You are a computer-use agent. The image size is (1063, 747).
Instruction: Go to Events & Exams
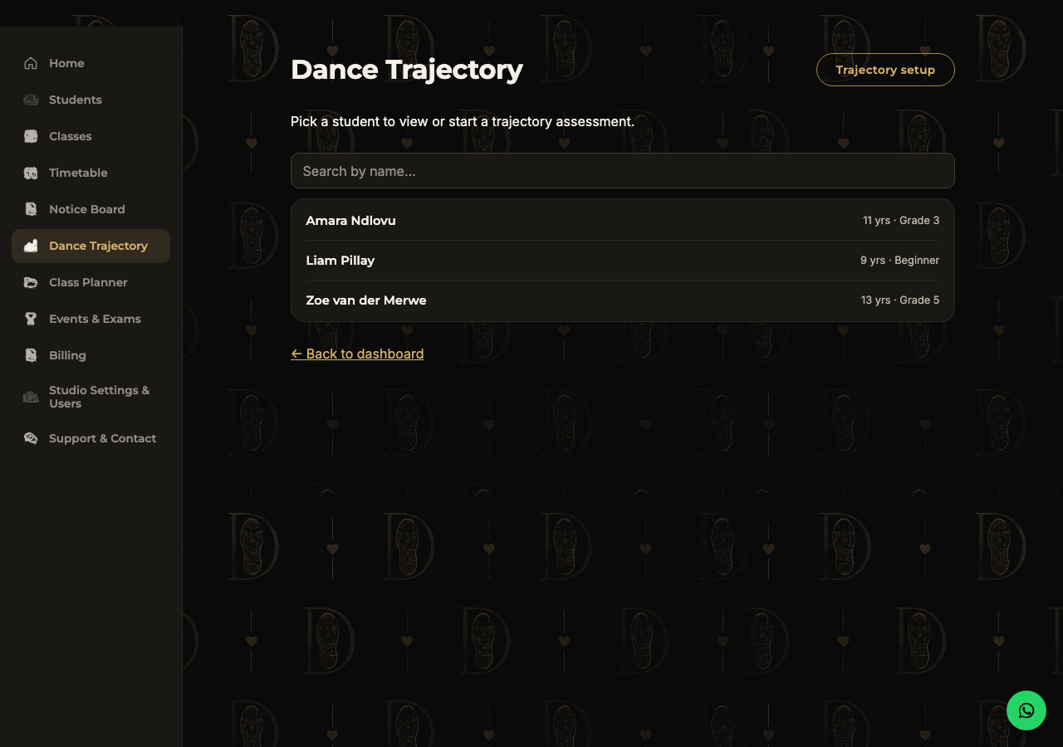click(x=91, y=319)
